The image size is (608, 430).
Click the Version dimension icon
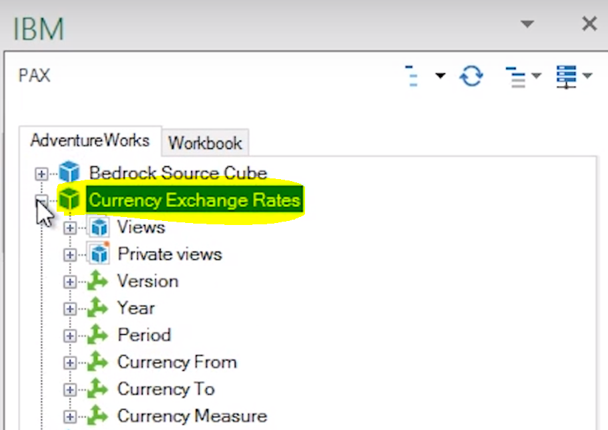97,281
